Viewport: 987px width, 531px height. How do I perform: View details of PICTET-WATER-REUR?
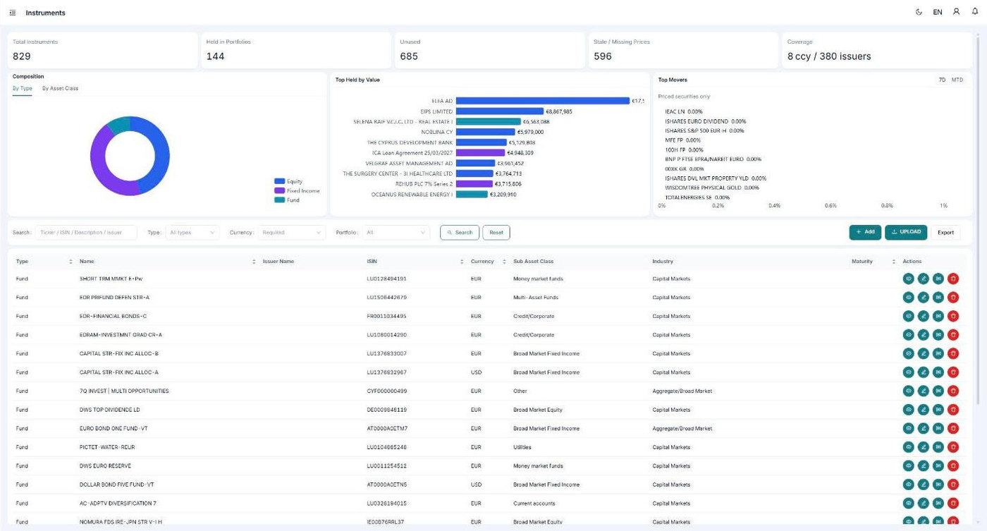pos(909,447)
